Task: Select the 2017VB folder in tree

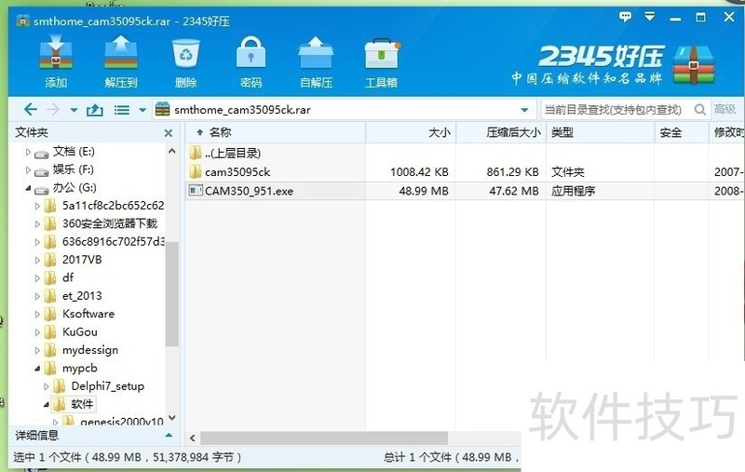Action: pyautogui.click(x=82, y=260)
